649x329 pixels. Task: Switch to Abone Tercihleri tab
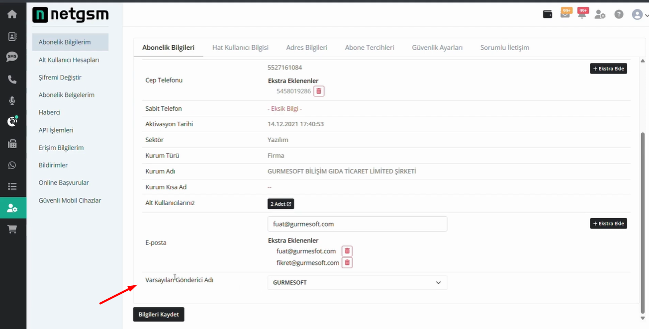coord(370,48)
